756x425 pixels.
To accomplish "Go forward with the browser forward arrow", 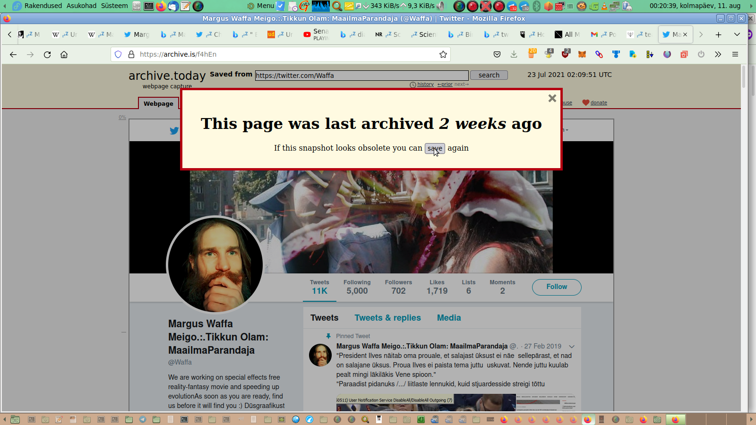I will 30,54.
